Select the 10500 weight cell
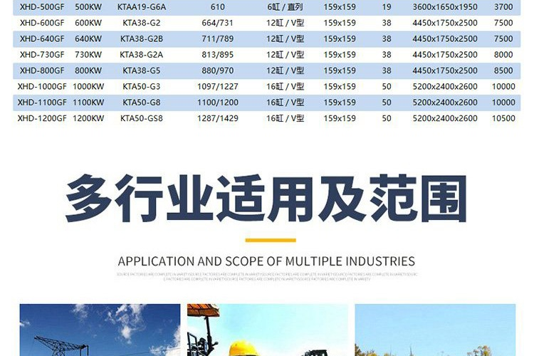 tap(503, 118)
